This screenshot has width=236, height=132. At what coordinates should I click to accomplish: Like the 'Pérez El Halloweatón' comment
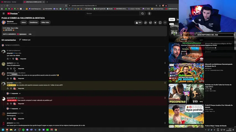pyautogui.click(x=8, y=68)
